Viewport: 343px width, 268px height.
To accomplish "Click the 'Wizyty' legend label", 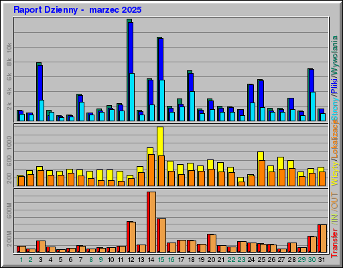I will click(x=334, y=174).
